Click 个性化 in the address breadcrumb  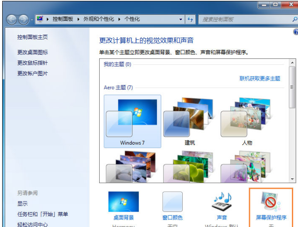[132, 19]
